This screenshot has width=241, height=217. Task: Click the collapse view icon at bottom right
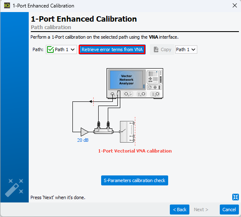pyautogui.click(x=236, y=197)
